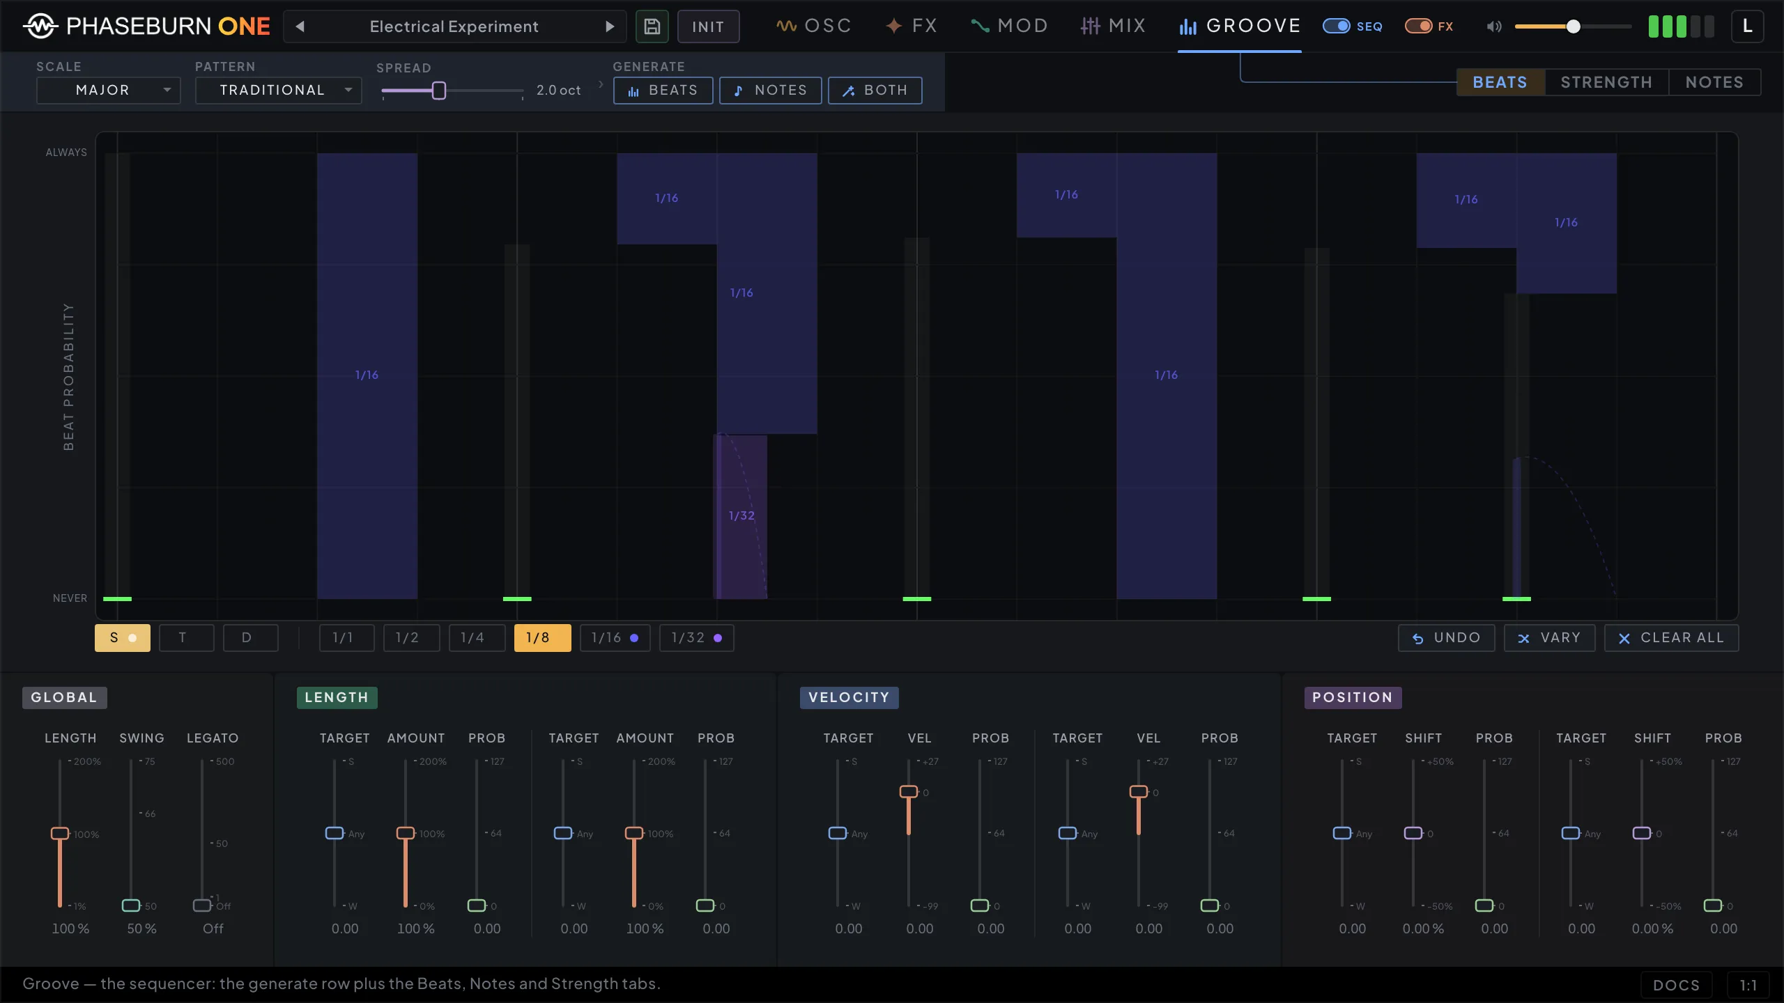The width and height of the screenshot is (1784, 1003).
Task: Click the 1/32 beat block
Action: pyautogui.click(x=741, y=516)
